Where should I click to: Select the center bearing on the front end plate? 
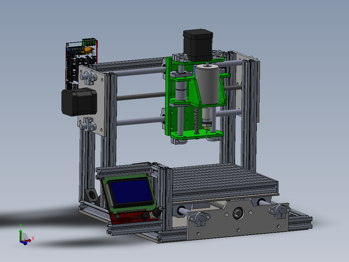pyautogui.click(x=238, y=213)
